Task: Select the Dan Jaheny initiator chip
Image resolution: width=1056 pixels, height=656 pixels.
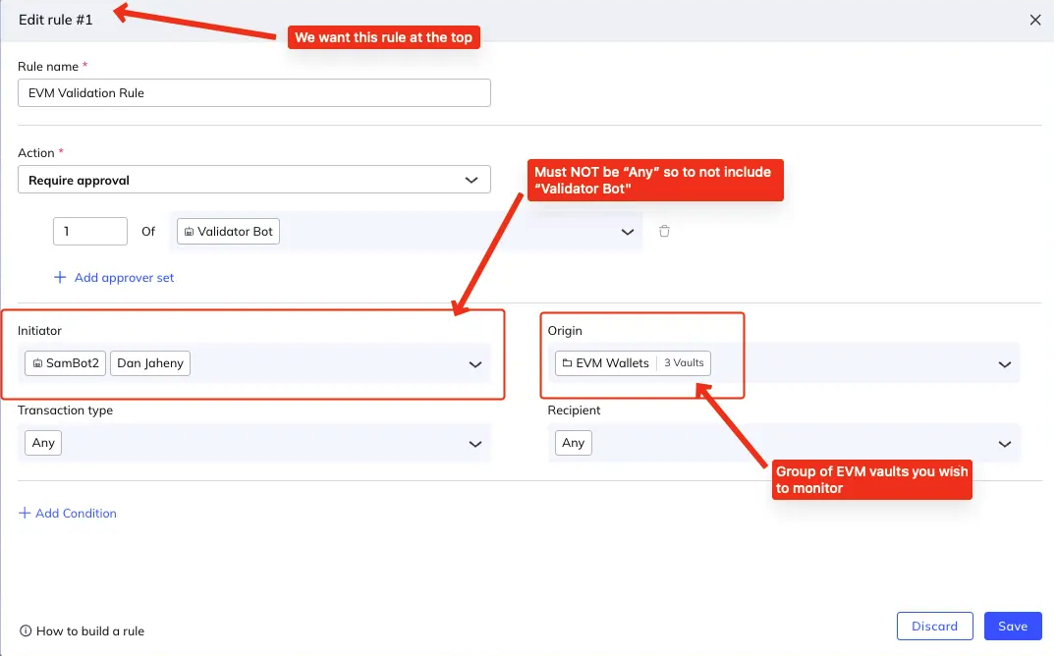Action: 150,363
